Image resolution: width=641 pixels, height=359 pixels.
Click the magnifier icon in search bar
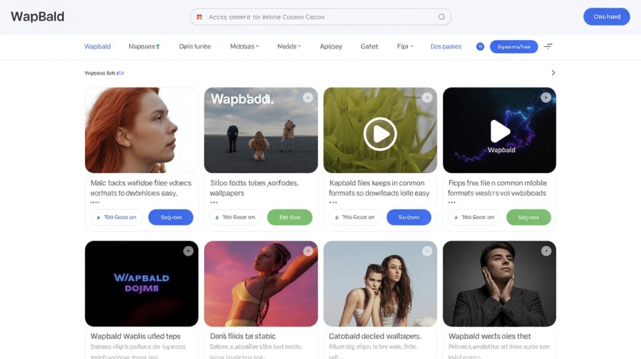pyautogui.click(x=441, y=17)
